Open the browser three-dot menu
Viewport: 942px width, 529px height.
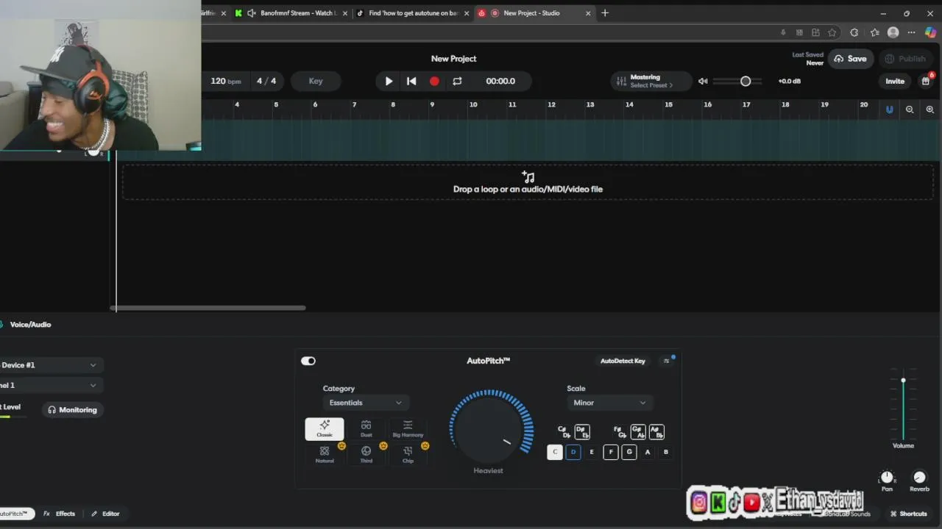(x=912, y=32)
